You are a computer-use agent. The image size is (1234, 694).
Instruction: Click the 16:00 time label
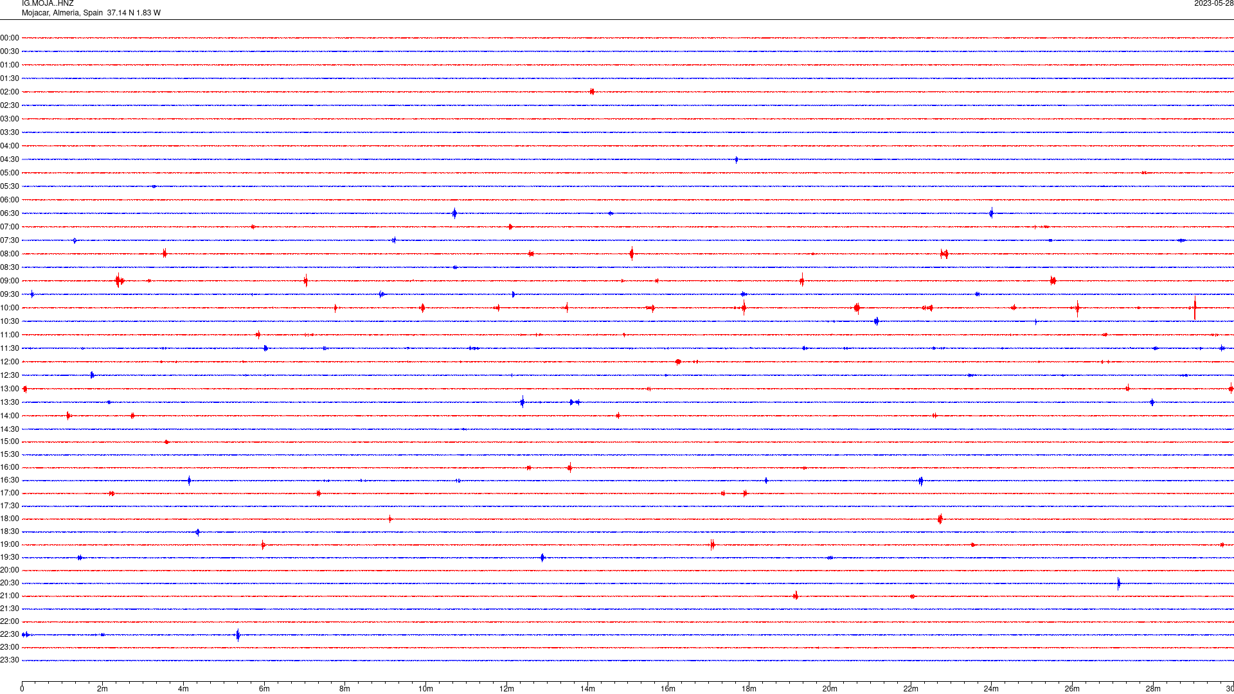[10, 467]
